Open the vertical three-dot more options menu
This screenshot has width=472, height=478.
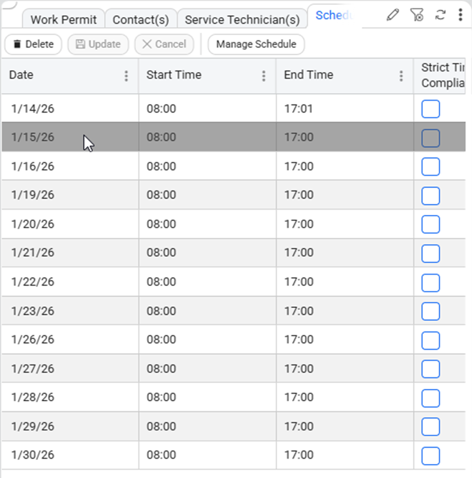[461, 15]
